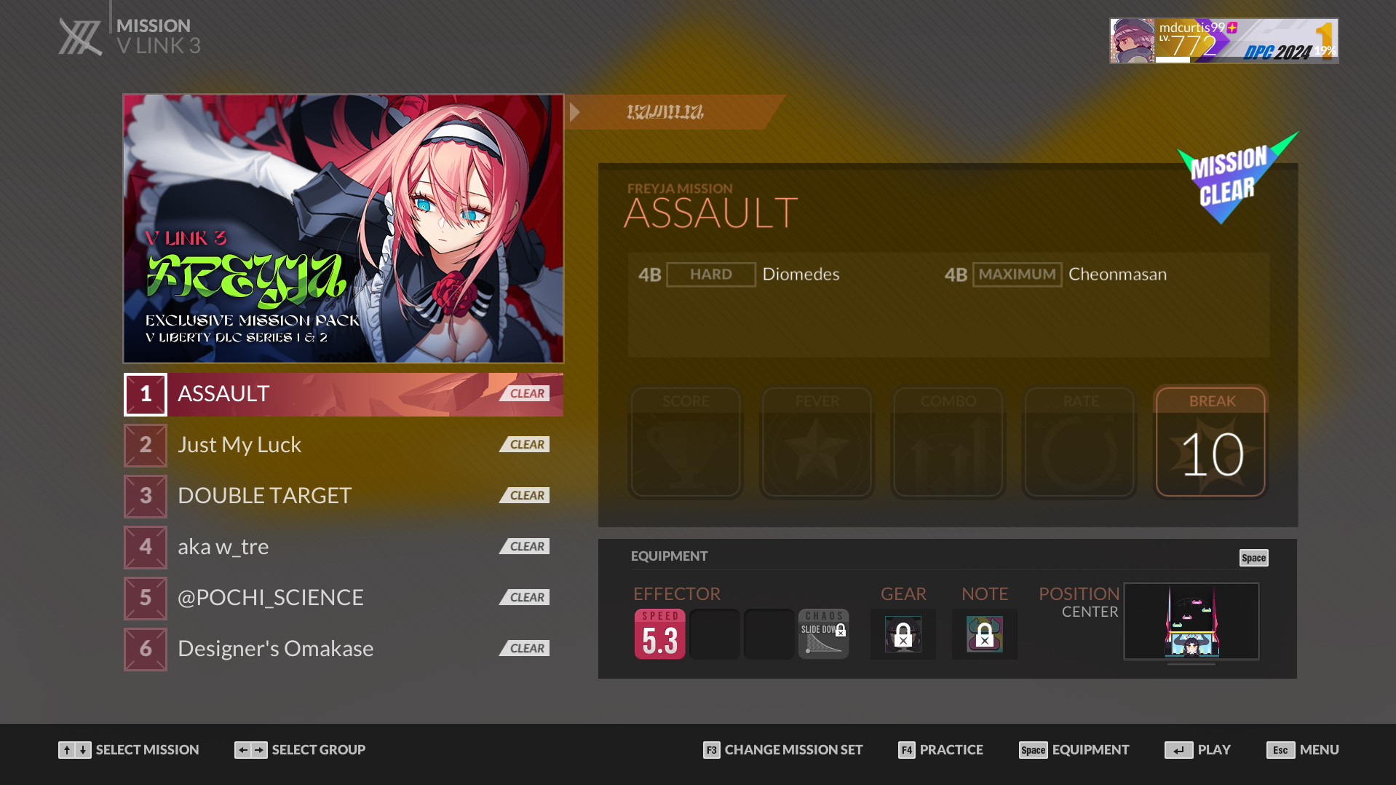Image resolution: width=1396 pixels, height=785 pixels.
Task: Click the F3 key icon
Action: click(x=712, y=749)
